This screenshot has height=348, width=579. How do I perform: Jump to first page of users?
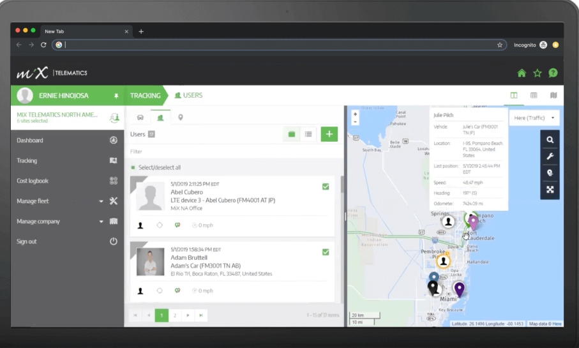point(135,315)
